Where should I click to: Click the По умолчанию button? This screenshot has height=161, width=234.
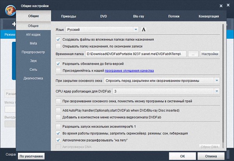31,156
